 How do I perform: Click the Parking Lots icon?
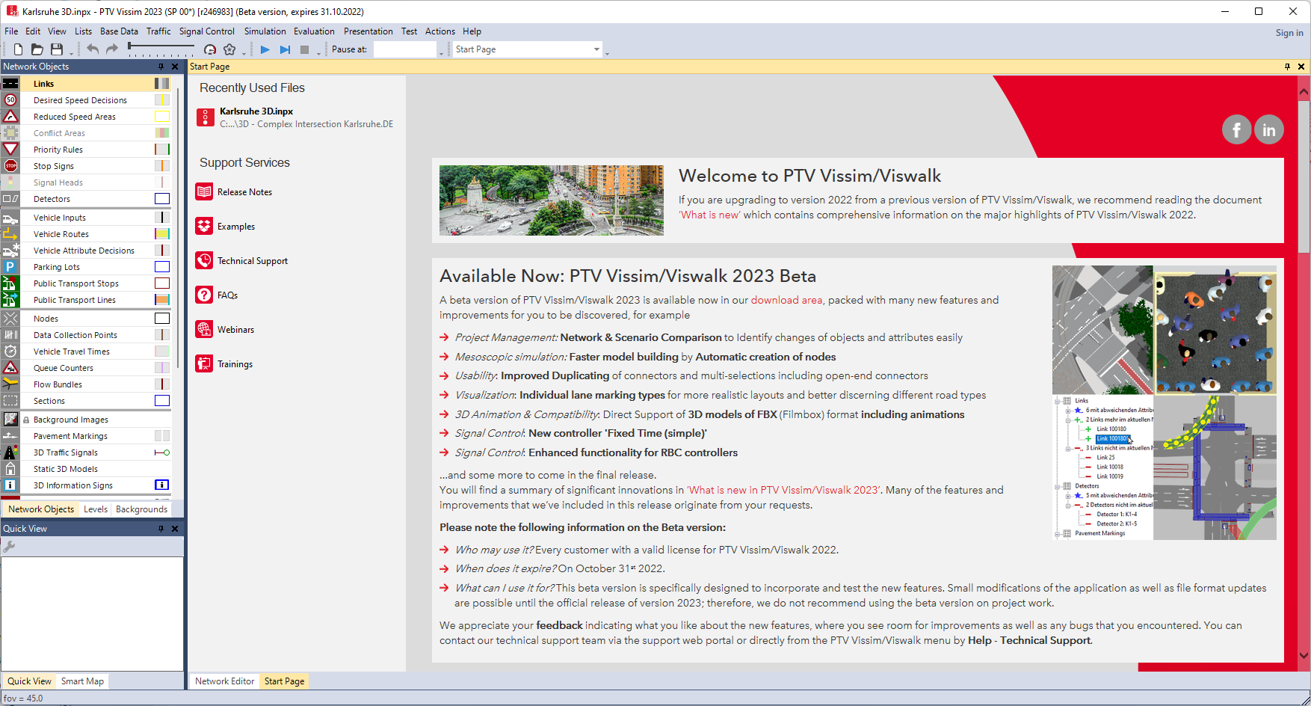10,267
